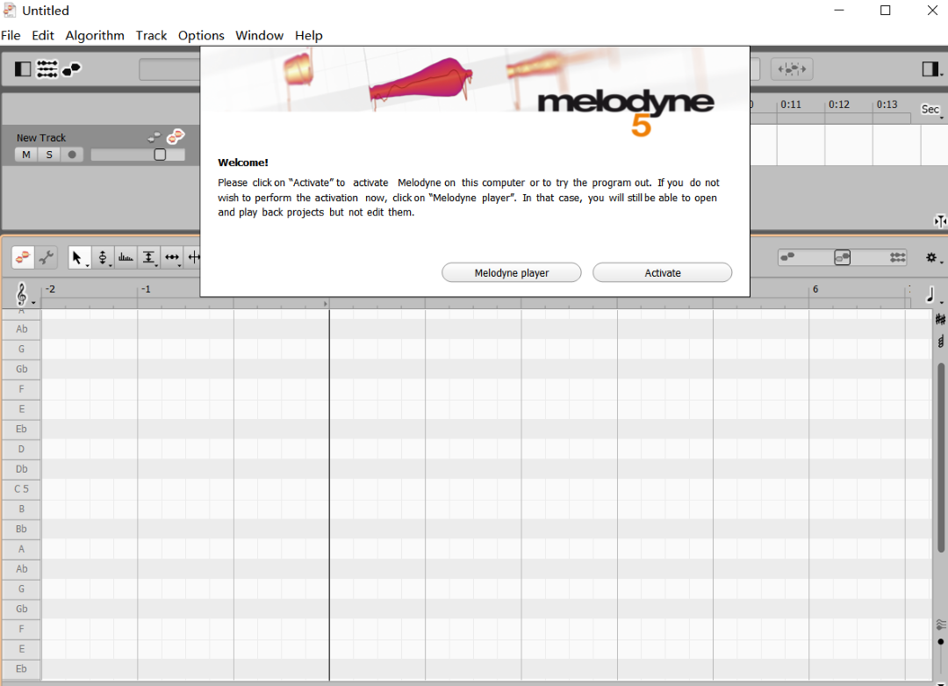
Task: Choose the pitch tool
Action: 103,257
